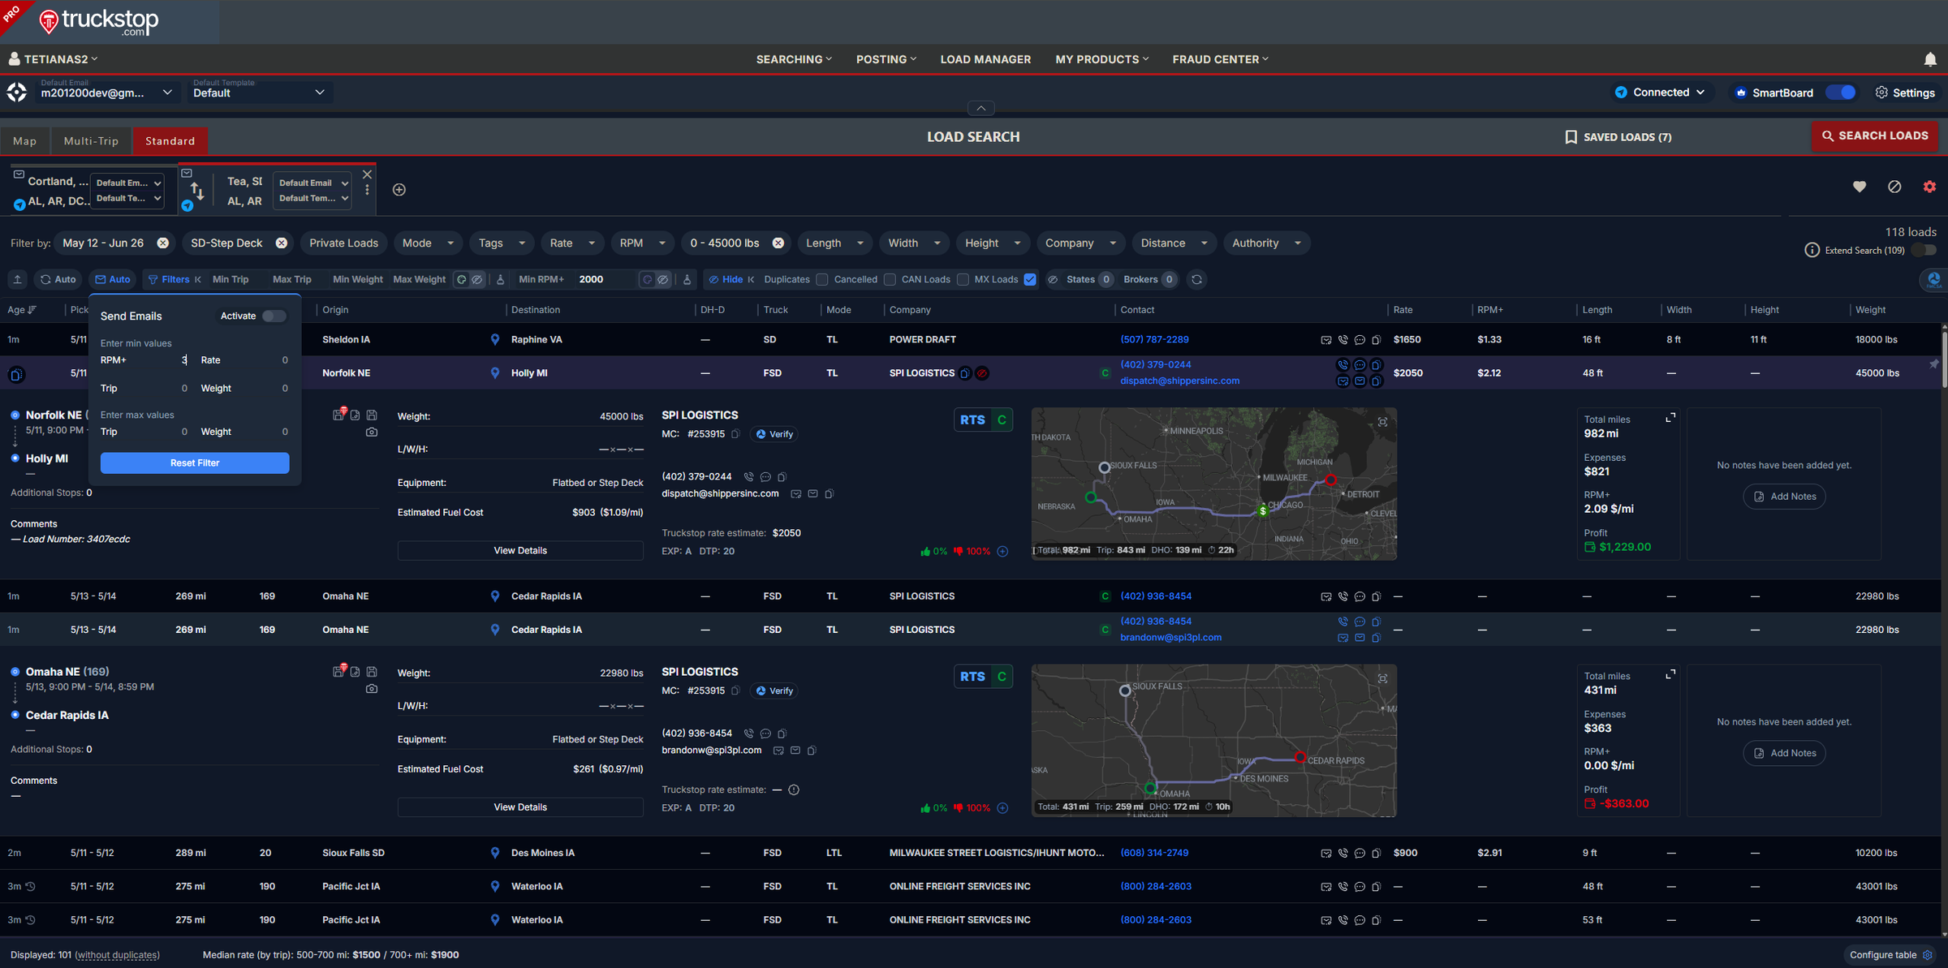Image resolution: width=1948 pixels, height=968 pixels.
Task: Check the Cancelled checkbox
Action: tap(890, 280)
